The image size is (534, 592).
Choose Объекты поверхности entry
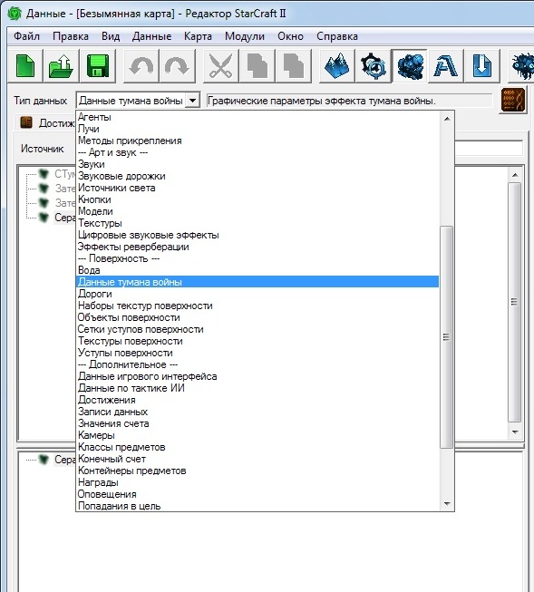(x=257, y=317)
